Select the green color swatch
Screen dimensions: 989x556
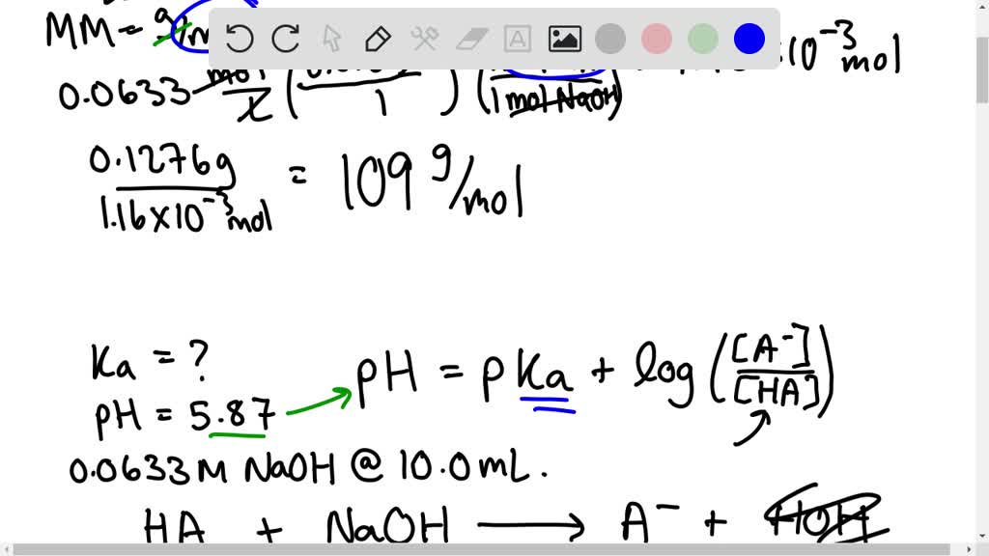pyautogui.click(x=702, y=39)
